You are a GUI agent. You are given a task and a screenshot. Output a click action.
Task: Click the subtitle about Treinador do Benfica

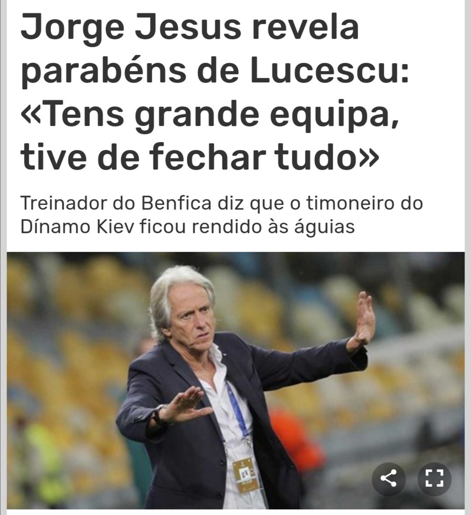point(222,215)
